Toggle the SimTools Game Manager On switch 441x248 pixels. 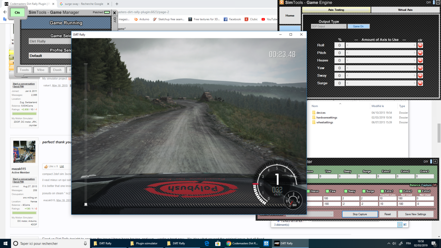pos(17,12)
